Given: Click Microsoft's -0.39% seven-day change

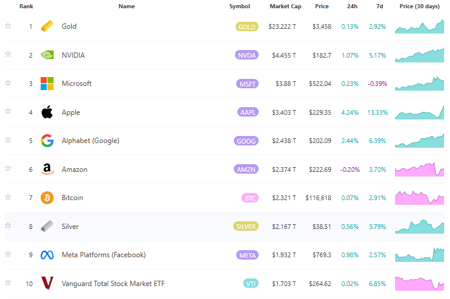Looking at the screenshot, I should tap(378, 84).
